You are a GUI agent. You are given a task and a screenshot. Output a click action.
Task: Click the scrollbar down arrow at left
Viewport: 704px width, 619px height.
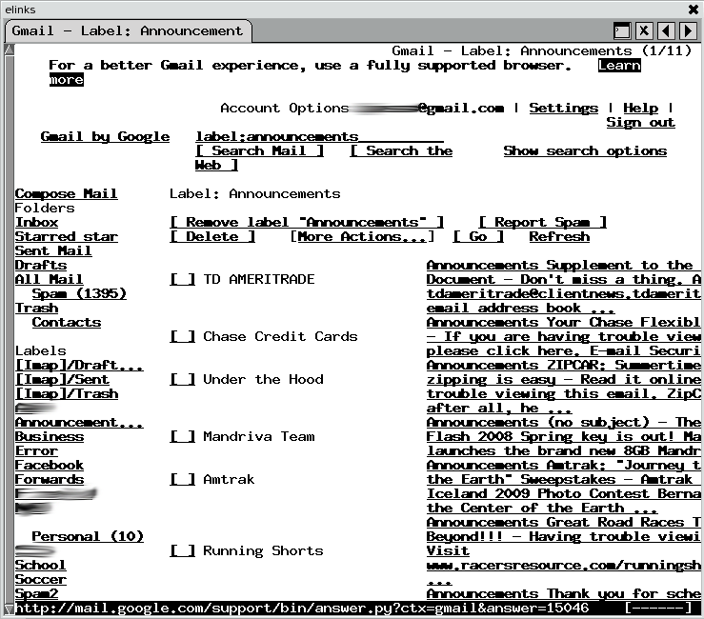(9, 609)
